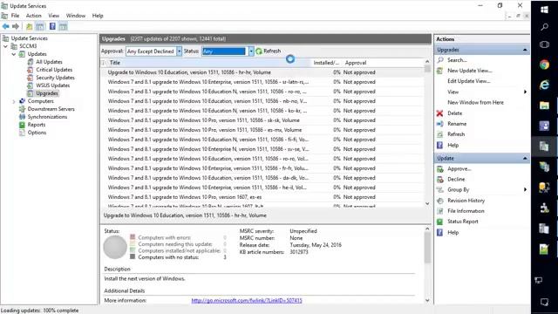Collapse the Upgrades section in Actions pane
This screenshot has width=558, height=314.
coord(525,50)
